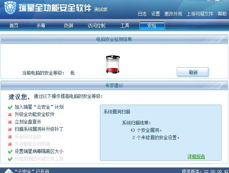Screen dimensions: 229x173
Task: Open the 帮助 menu
Action: coord(222,14)
